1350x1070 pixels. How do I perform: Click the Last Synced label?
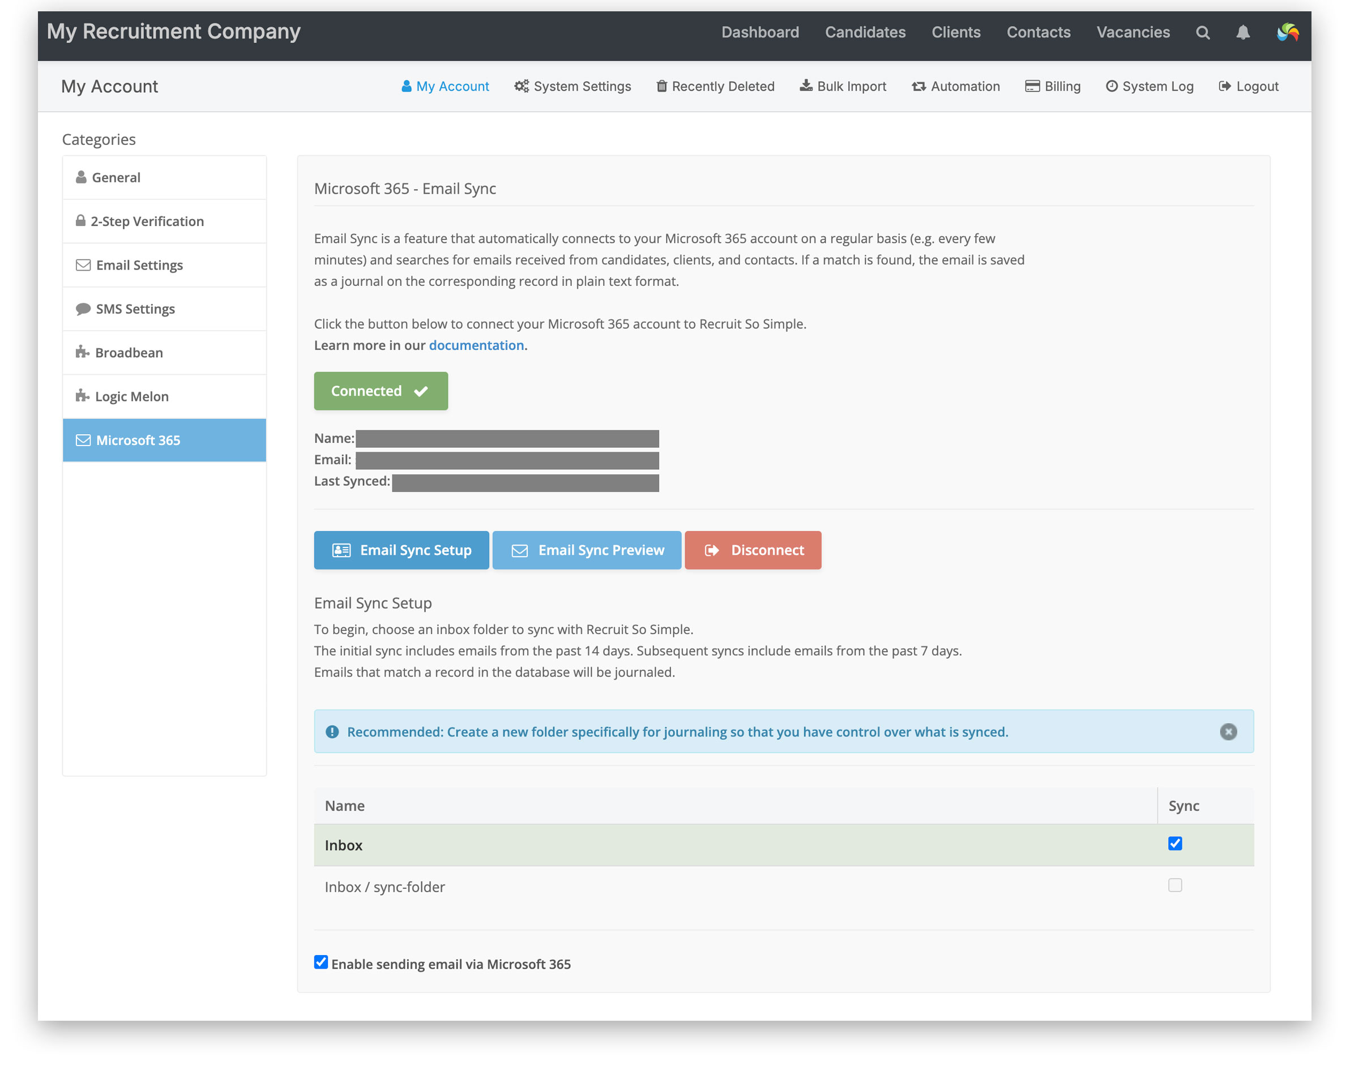coord(352,481)
